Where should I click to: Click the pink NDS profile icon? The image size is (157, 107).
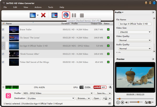pyautogui.click(x=8, y=95)
